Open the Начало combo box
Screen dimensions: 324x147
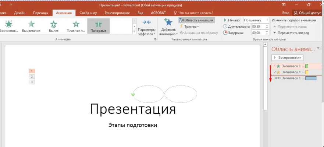click(256, 20)
